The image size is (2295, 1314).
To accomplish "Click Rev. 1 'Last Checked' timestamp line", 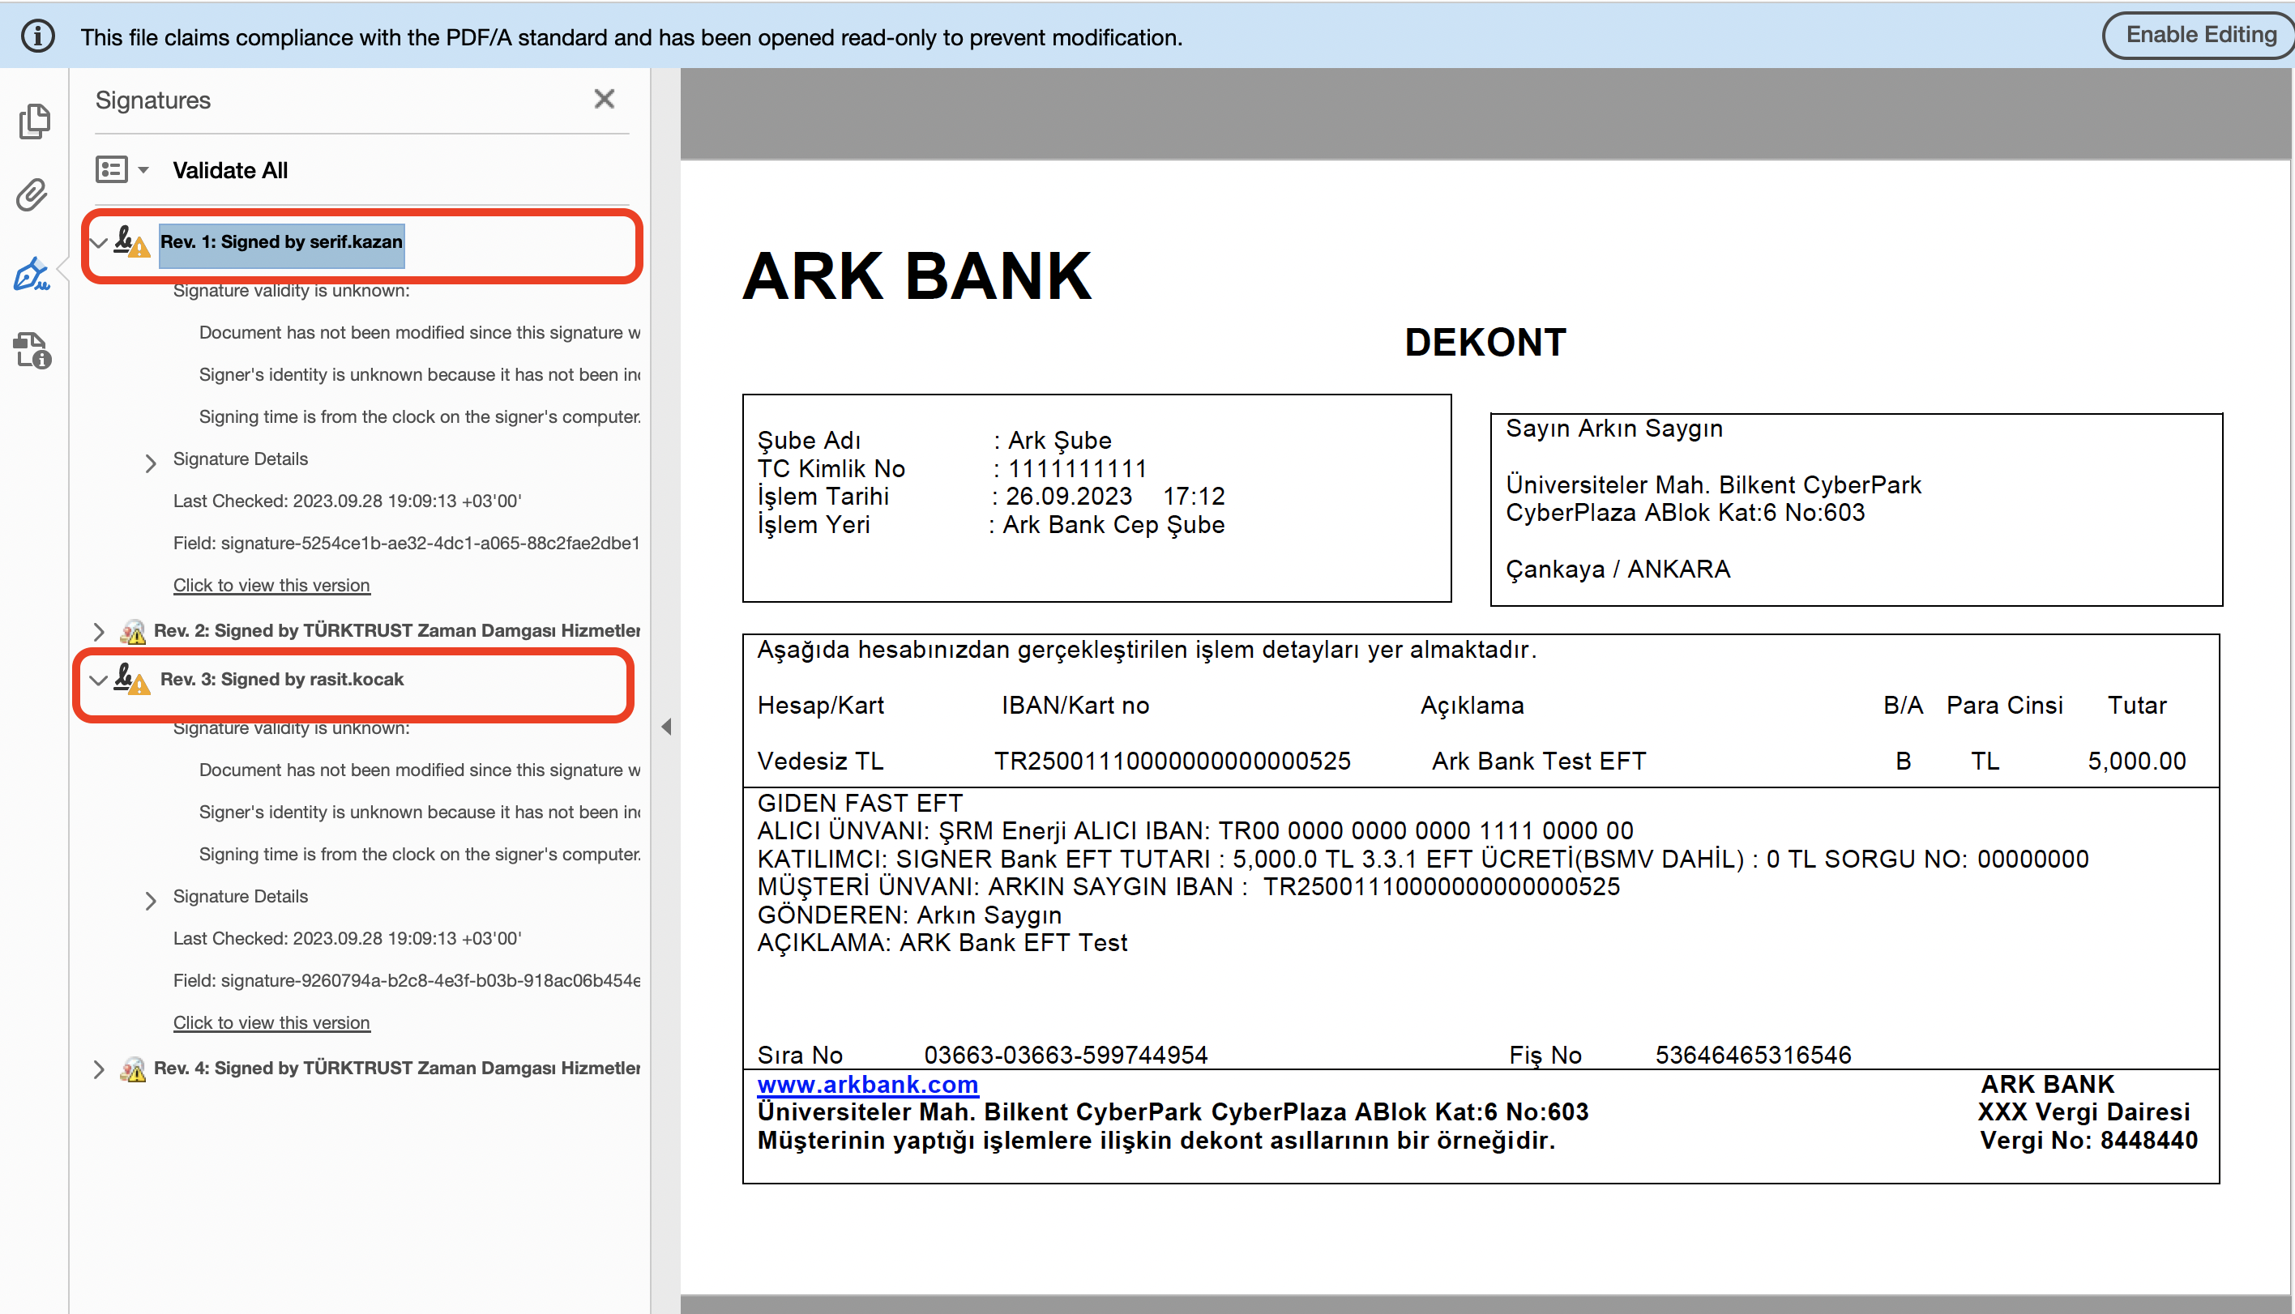I will tap(348, 501).
